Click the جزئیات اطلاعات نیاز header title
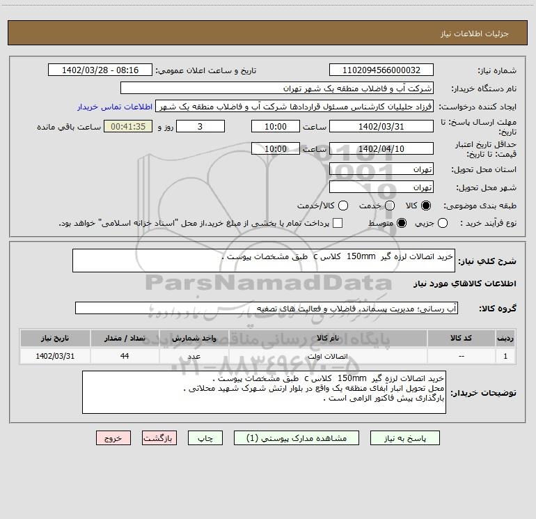 click(x=474, y=33)
